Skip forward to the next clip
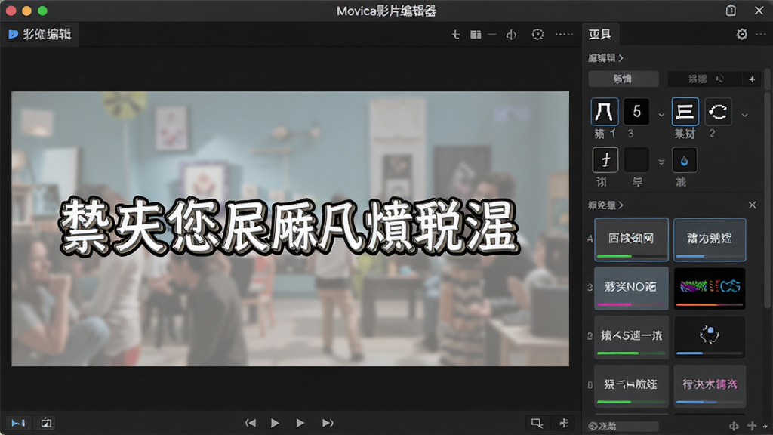Viewport: 773px width, 435px height. (328, 423)
